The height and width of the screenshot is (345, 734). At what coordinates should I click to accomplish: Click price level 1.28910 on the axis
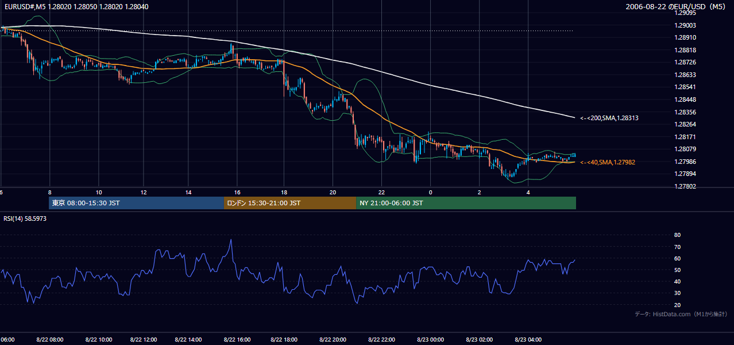685,37
